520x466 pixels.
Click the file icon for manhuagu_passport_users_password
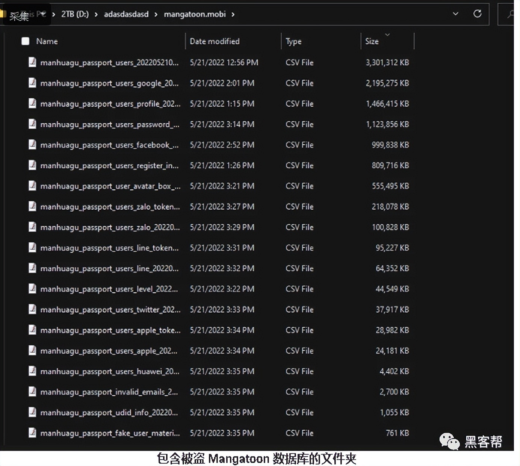point(33,124)
